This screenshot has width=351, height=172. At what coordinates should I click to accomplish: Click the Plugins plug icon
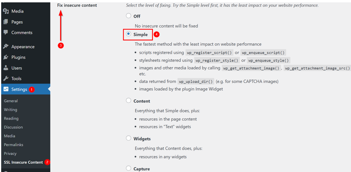pos(6,57)
